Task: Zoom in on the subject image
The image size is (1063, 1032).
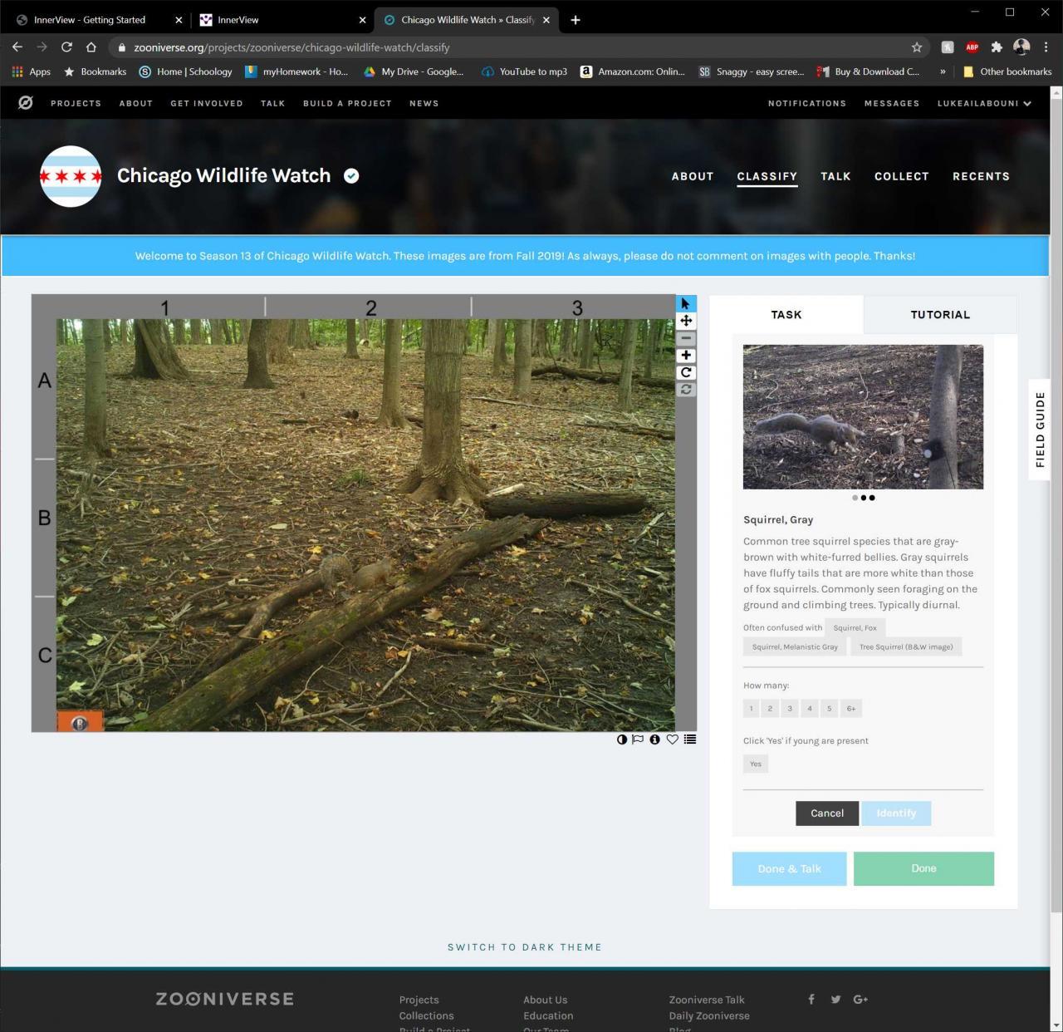Action: point(686,356)
